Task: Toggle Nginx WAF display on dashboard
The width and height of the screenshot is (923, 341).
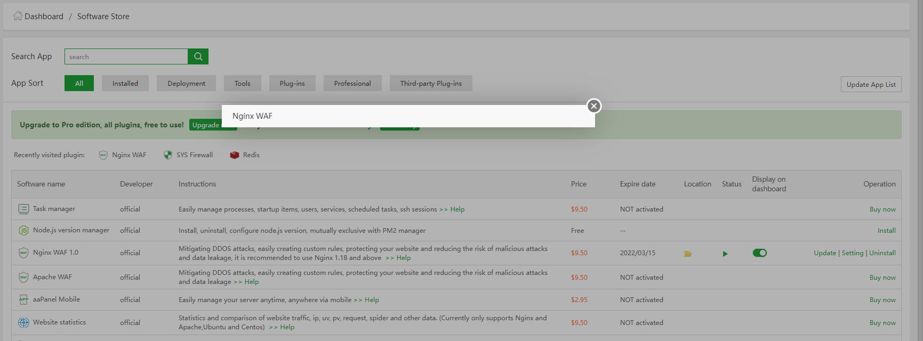Action: (760, 253)
